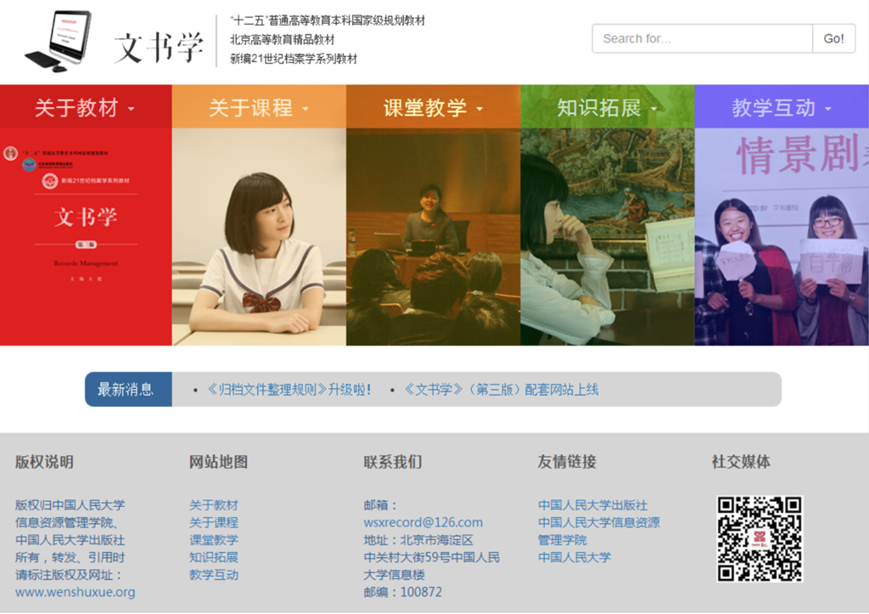The image size is (869, 614).
Task: Open the 课堂教学 dropdown menu
Action: click(x=433, y=108)
